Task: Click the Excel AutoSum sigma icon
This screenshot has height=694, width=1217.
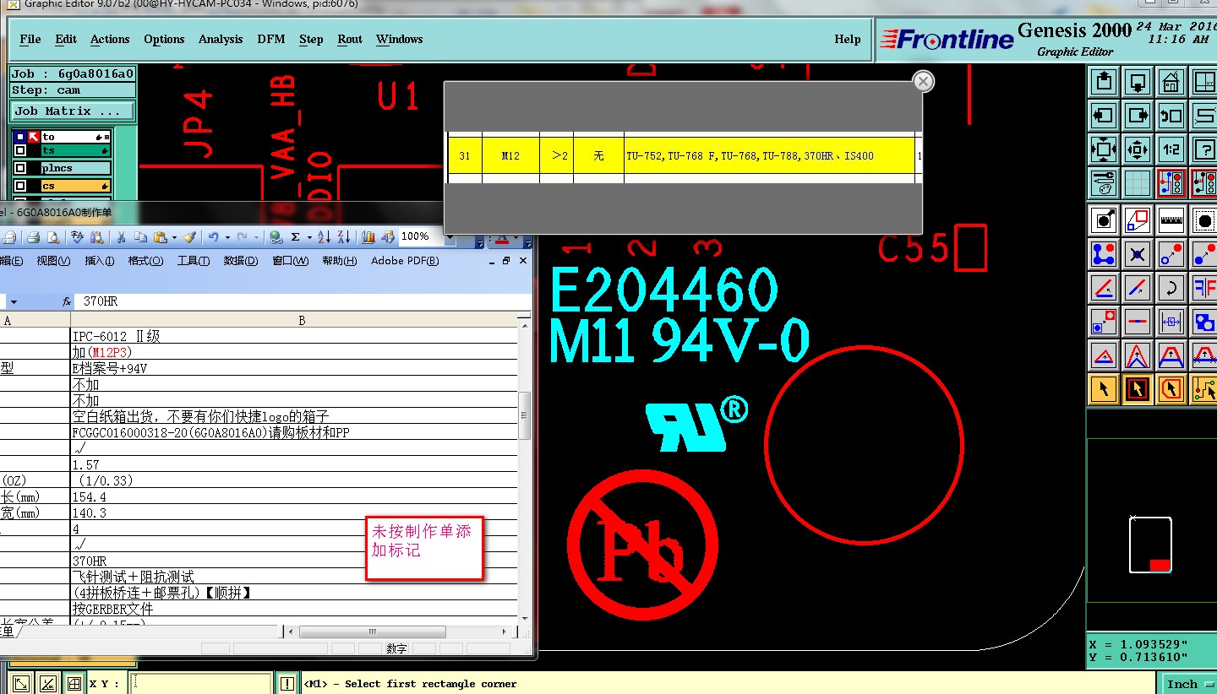Action: 296,237
